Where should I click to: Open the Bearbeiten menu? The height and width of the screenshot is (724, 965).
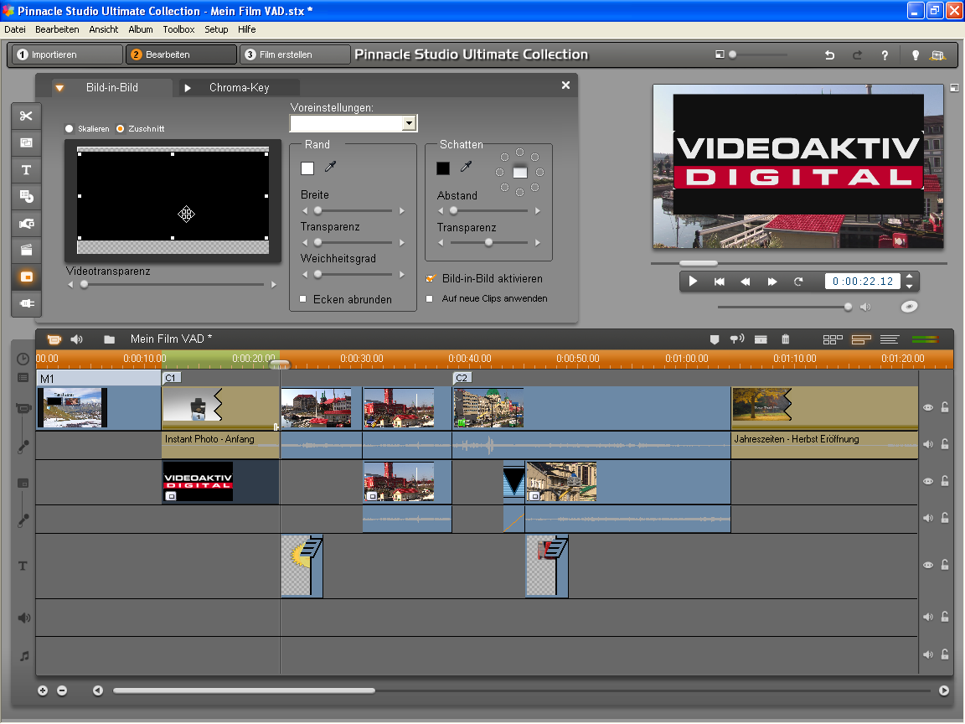57,29
